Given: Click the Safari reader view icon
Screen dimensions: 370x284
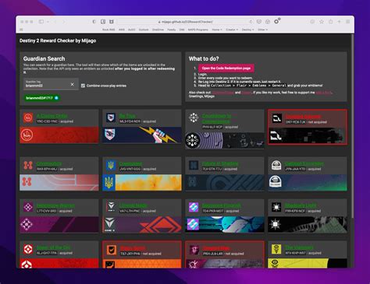Looking at the screenshot, I should click(103, 22).
